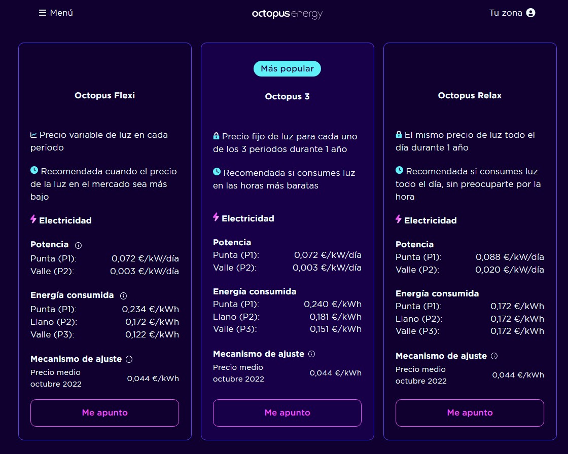568x454 pixels.
Task: Click Octopus 3 Precio medio octubre 2022 label
Action: click(238, 373)
